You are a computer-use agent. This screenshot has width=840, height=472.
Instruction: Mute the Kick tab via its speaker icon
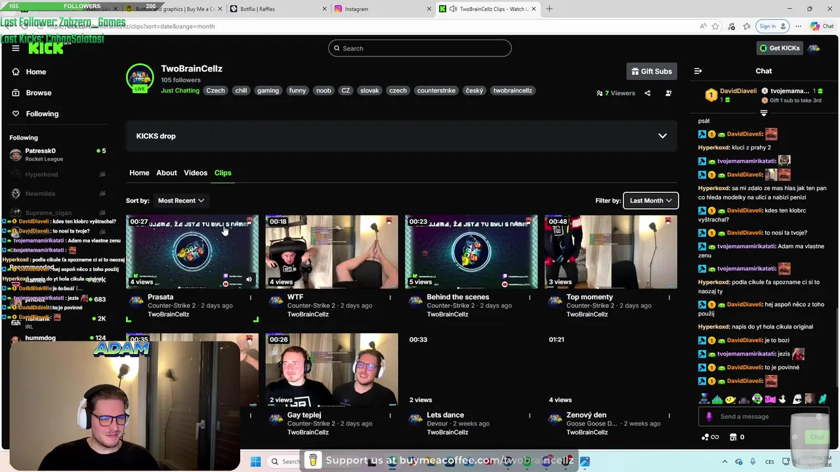453,9
